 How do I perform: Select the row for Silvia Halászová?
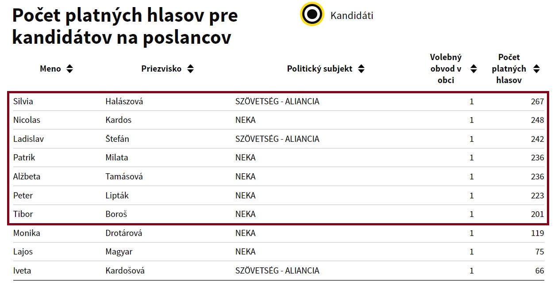[x=278, y=102]
